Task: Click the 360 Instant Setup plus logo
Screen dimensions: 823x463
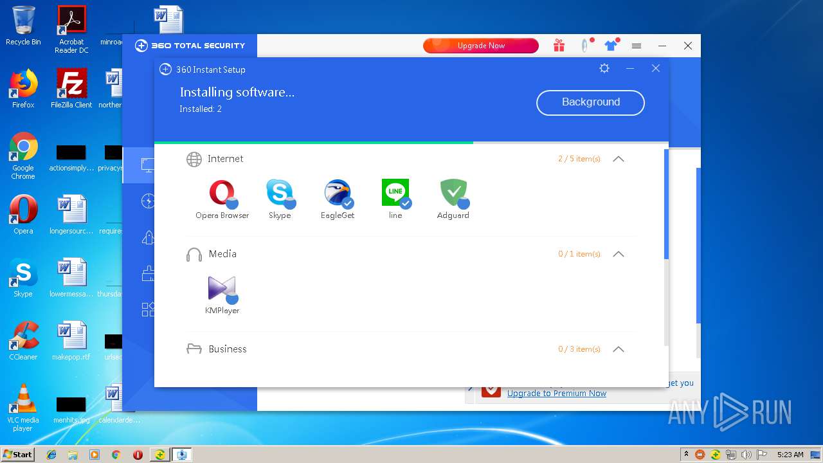Action: click(x=165, y=69)
